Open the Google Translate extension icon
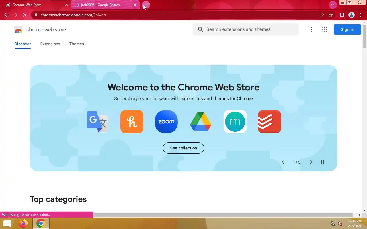Screen dimensions: 367x229 click(x=97, y=122)
